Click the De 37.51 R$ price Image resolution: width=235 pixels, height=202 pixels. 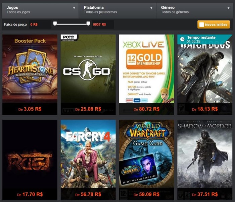(x=205, y=194)
